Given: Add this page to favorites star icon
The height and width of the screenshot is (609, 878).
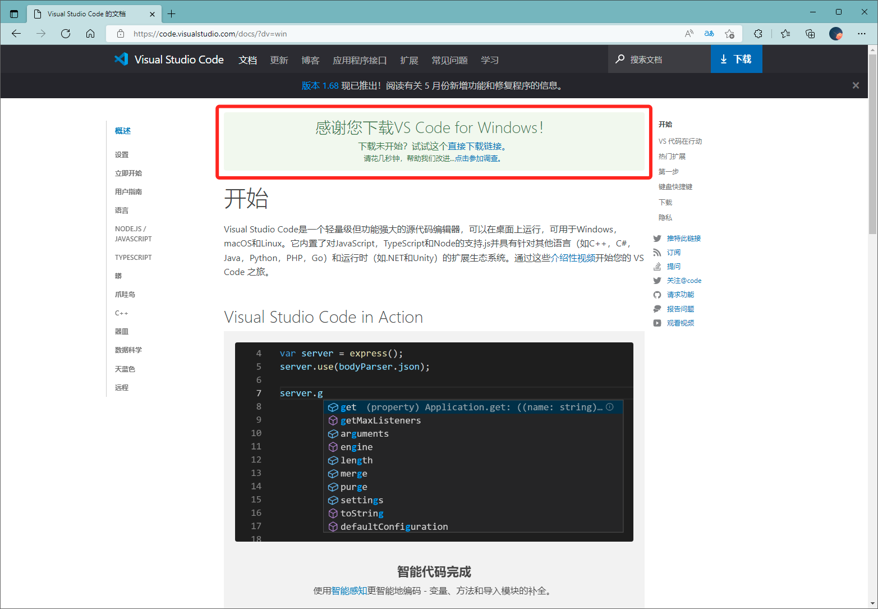Looking at the screenshot, I should tap(729, 34).
